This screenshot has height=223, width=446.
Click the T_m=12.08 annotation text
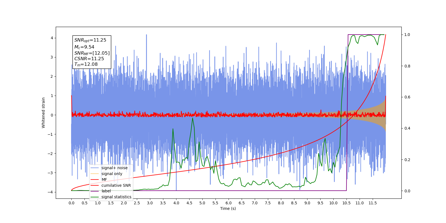tap(86, 64)
